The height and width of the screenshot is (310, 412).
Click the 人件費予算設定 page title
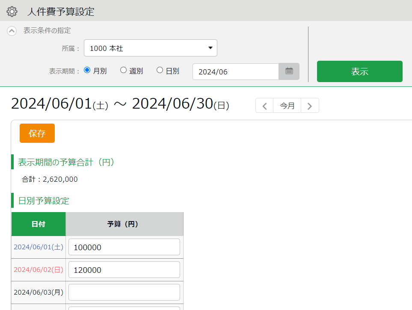61,12
